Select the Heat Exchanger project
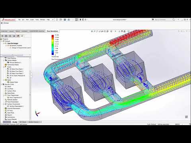This screenshot has width=191, height=143. (13, 43)
